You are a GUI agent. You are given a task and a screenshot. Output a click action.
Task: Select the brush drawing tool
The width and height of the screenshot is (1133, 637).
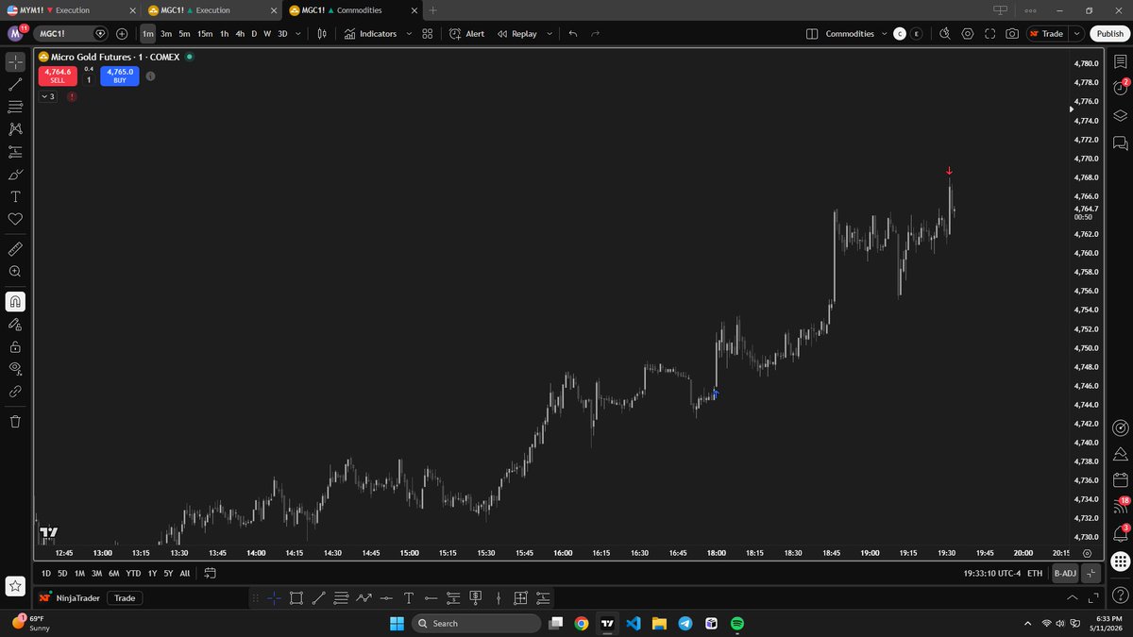15,175
